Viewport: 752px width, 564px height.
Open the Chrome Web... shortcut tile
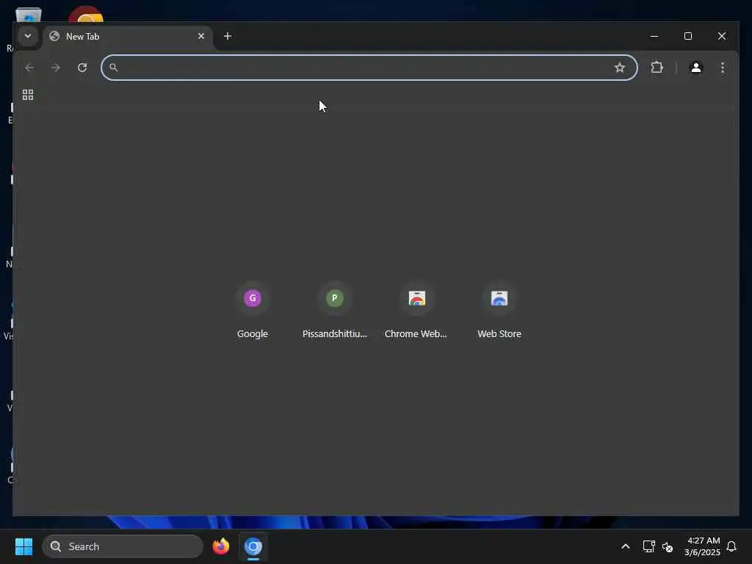(x=416, y=311)
